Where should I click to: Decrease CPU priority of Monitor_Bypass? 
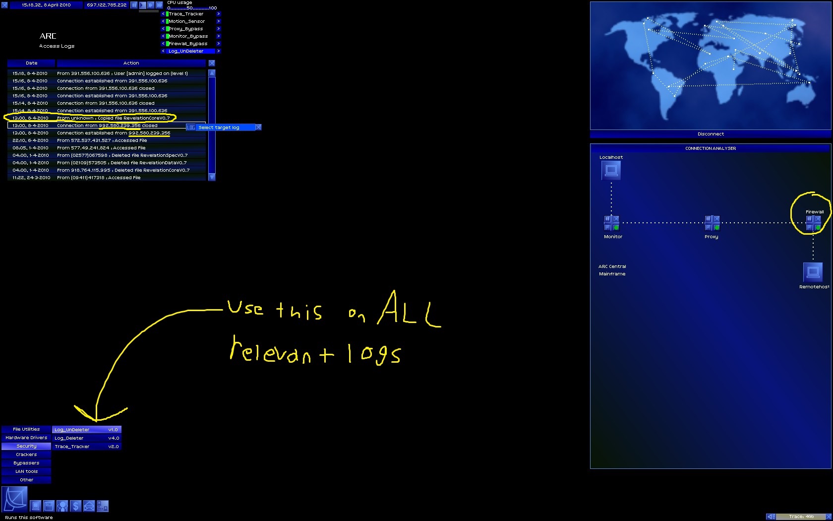(x=163, y=36)
